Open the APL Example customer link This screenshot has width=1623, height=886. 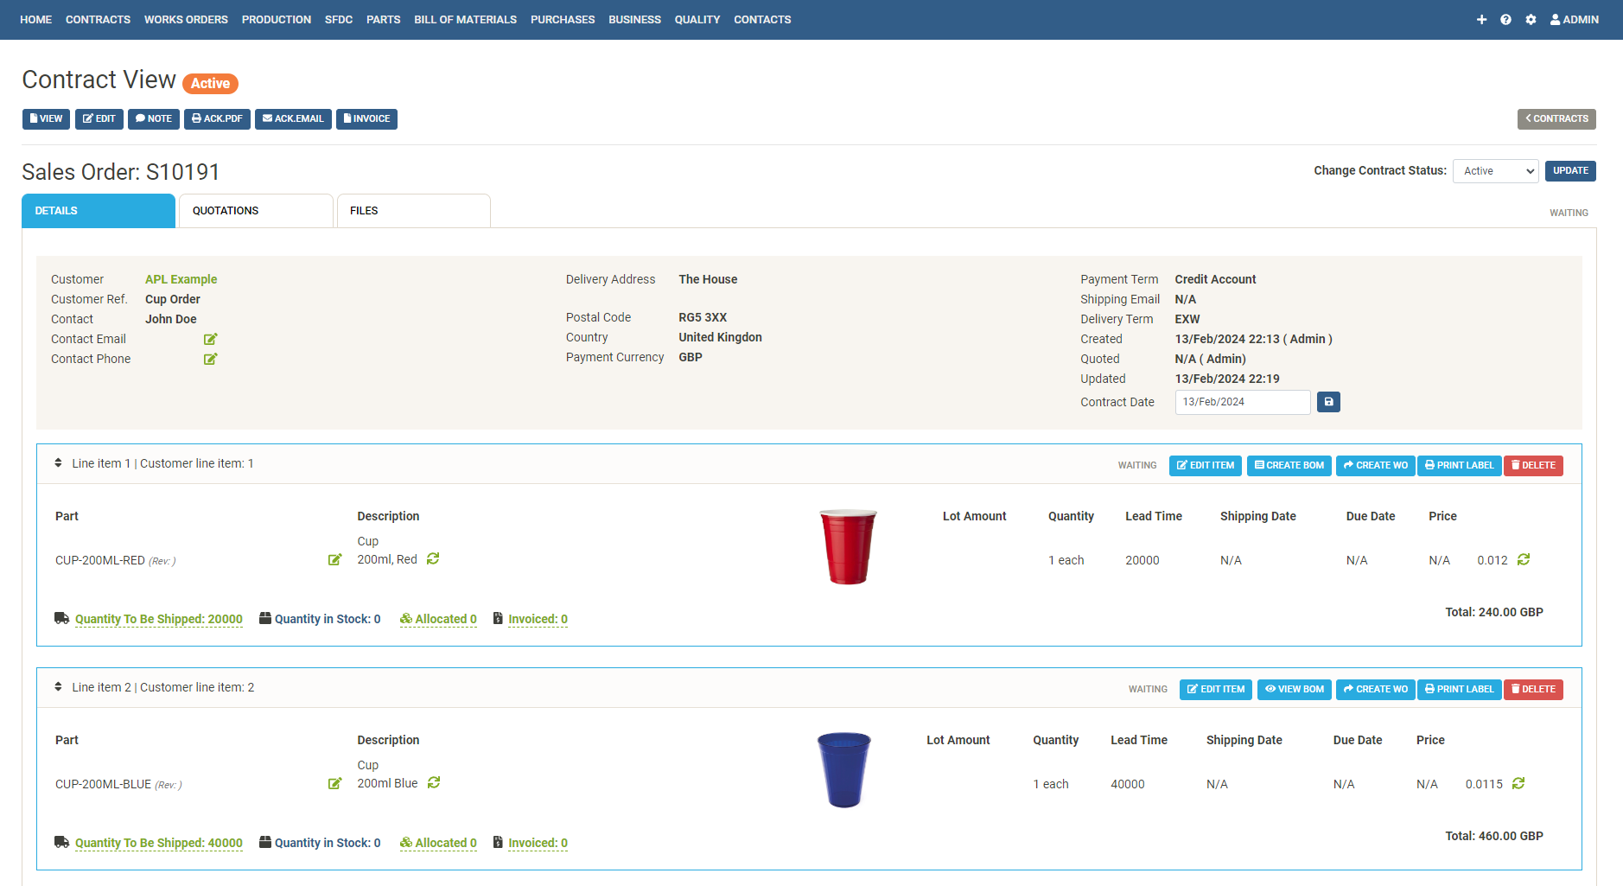181,279
